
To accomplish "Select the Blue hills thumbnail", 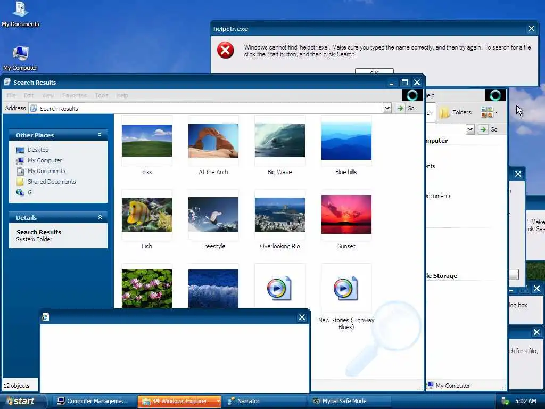I will click(346, 141).
